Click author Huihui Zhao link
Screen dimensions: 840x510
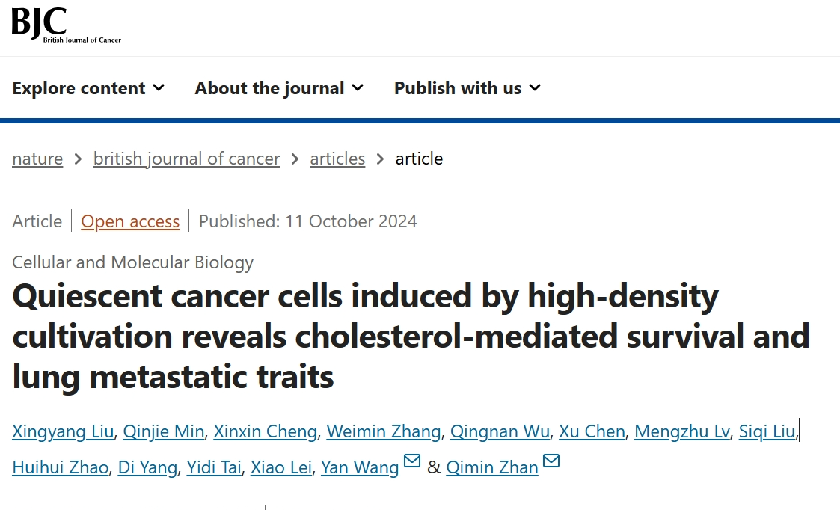pos(61,467)
